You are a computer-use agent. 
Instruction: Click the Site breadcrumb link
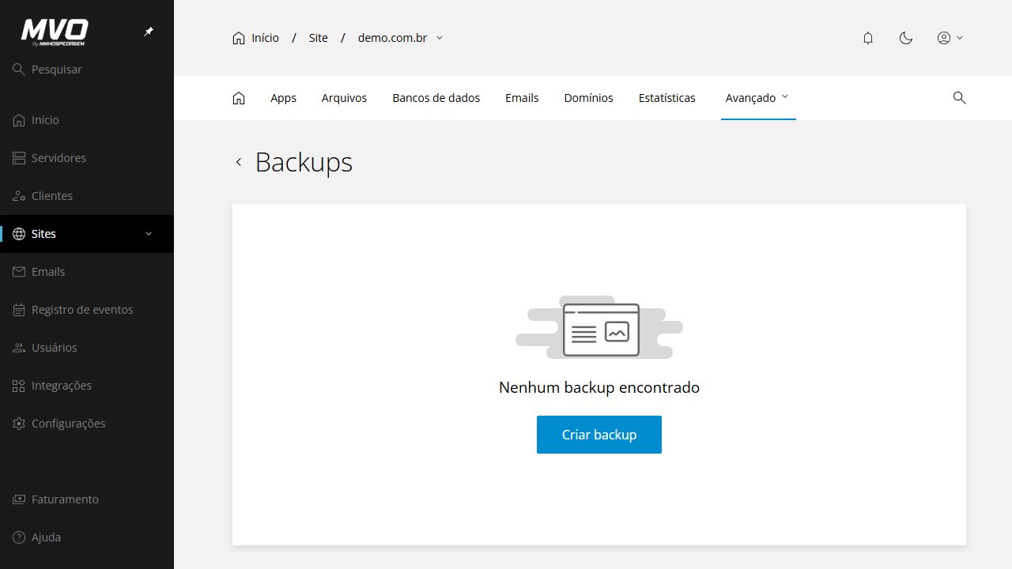click(318, 38)
